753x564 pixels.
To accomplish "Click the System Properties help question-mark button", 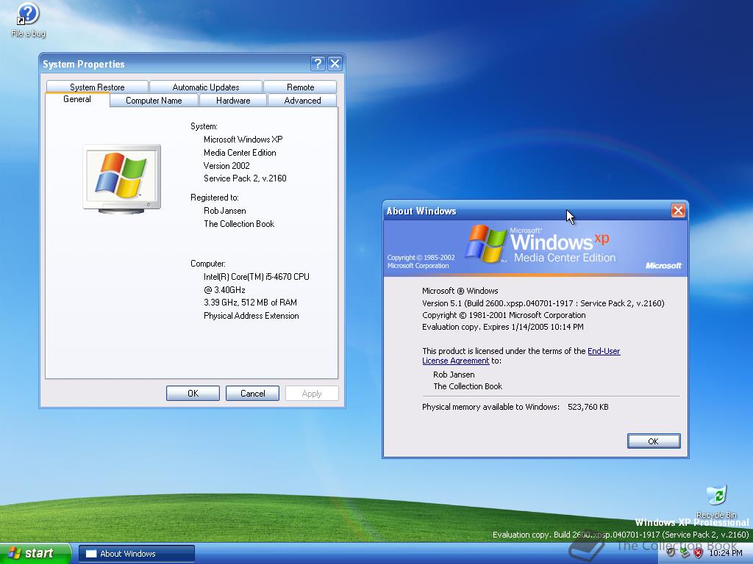I will pos(318,64).
